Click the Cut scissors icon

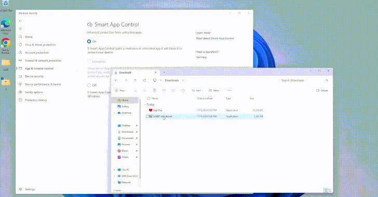[136, 91]
